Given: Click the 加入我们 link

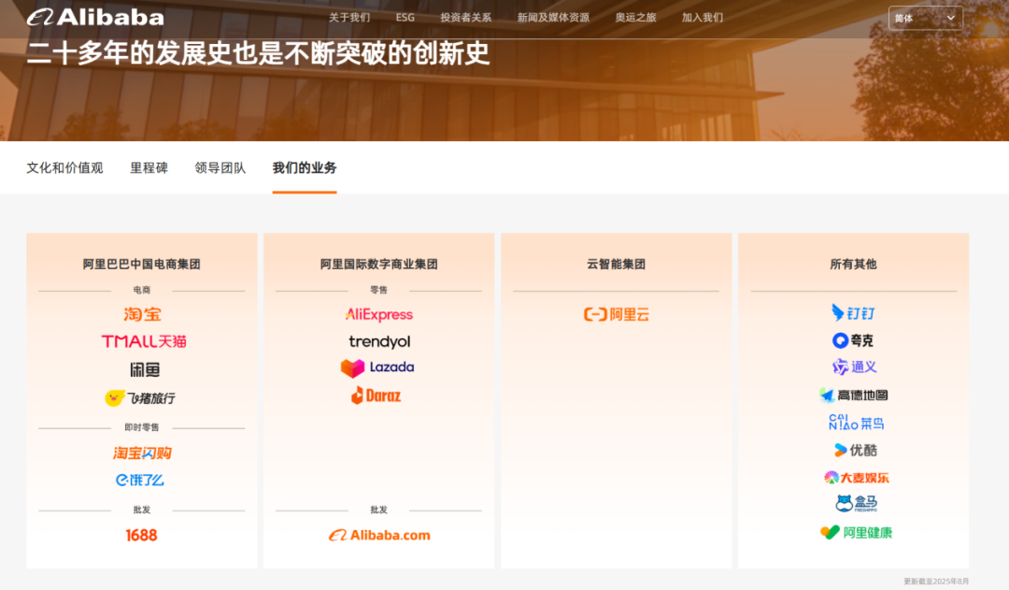Looking at the screenshot, I should click(702, 18).
